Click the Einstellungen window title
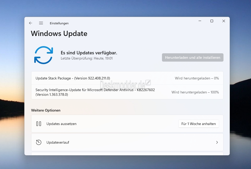The height and width of the screenshot is (169, 251). (59, 23)
